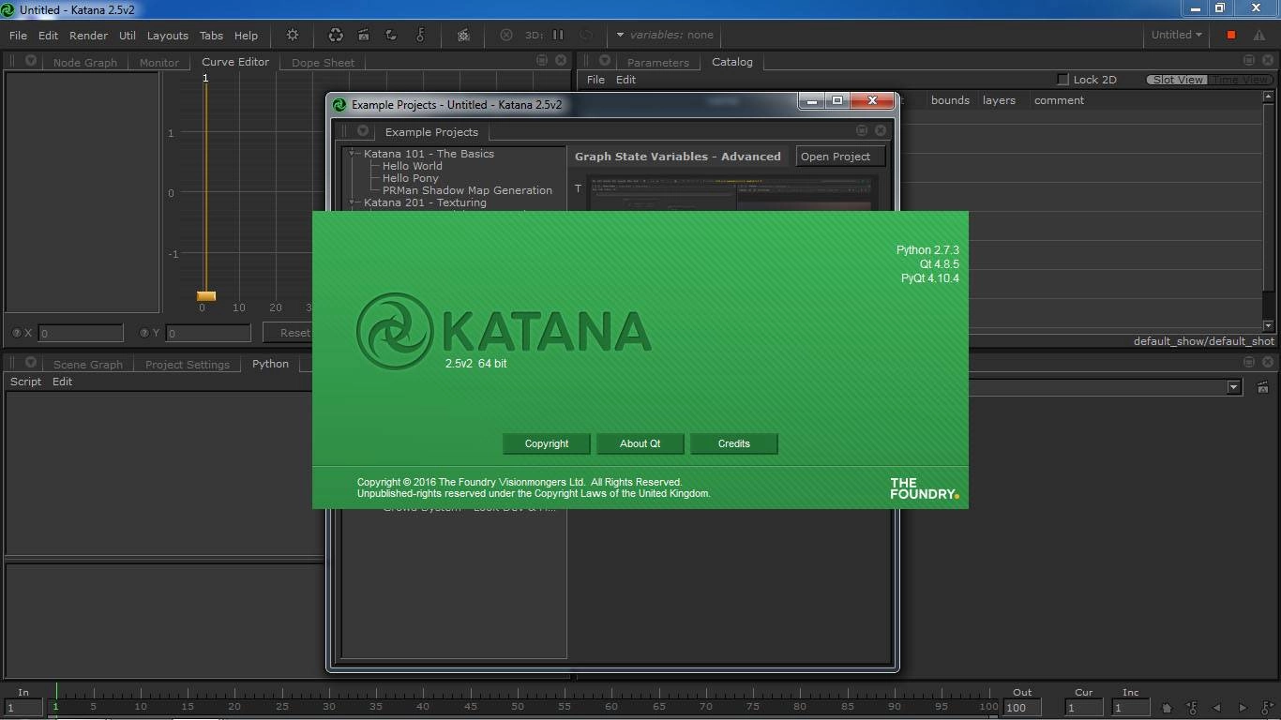Image resolution: width=1281 pixels, height=720 pixels.
Task: Click the timeline In frame field
Action: (23, 708)
